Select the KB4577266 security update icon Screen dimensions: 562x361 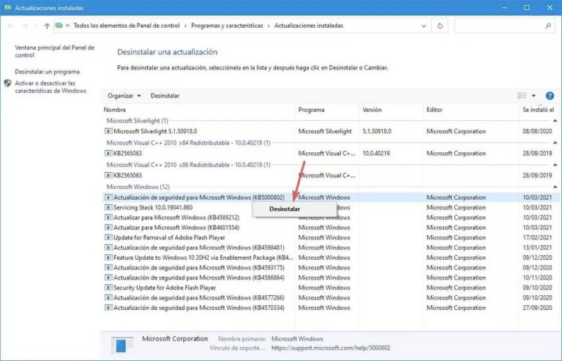coord(108,297)
